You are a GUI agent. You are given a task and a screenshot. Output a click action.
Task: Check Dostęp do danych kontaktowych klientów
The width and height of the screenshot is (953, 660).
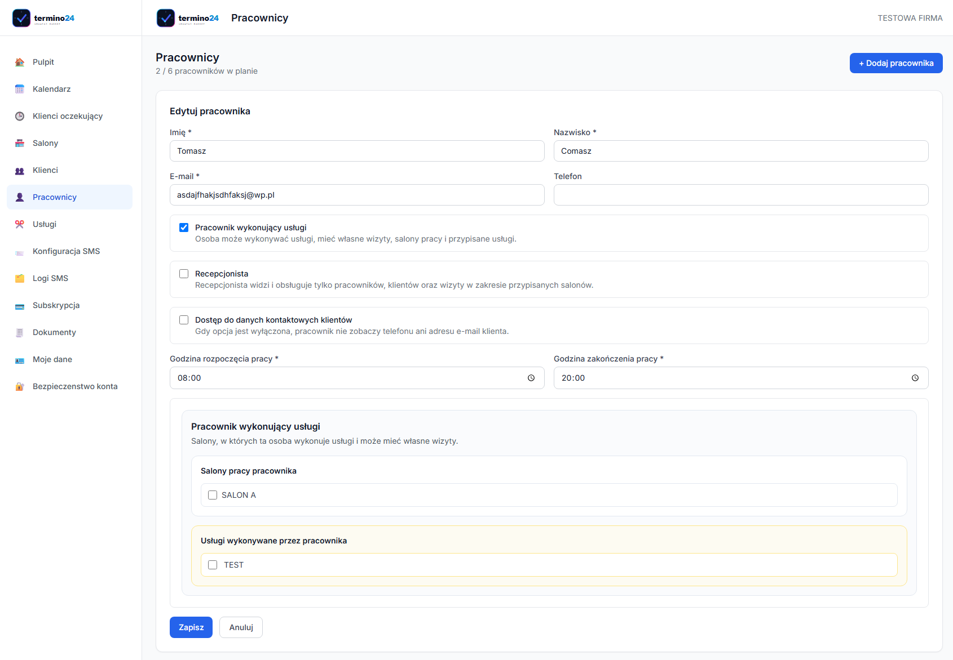coord(184,320)
